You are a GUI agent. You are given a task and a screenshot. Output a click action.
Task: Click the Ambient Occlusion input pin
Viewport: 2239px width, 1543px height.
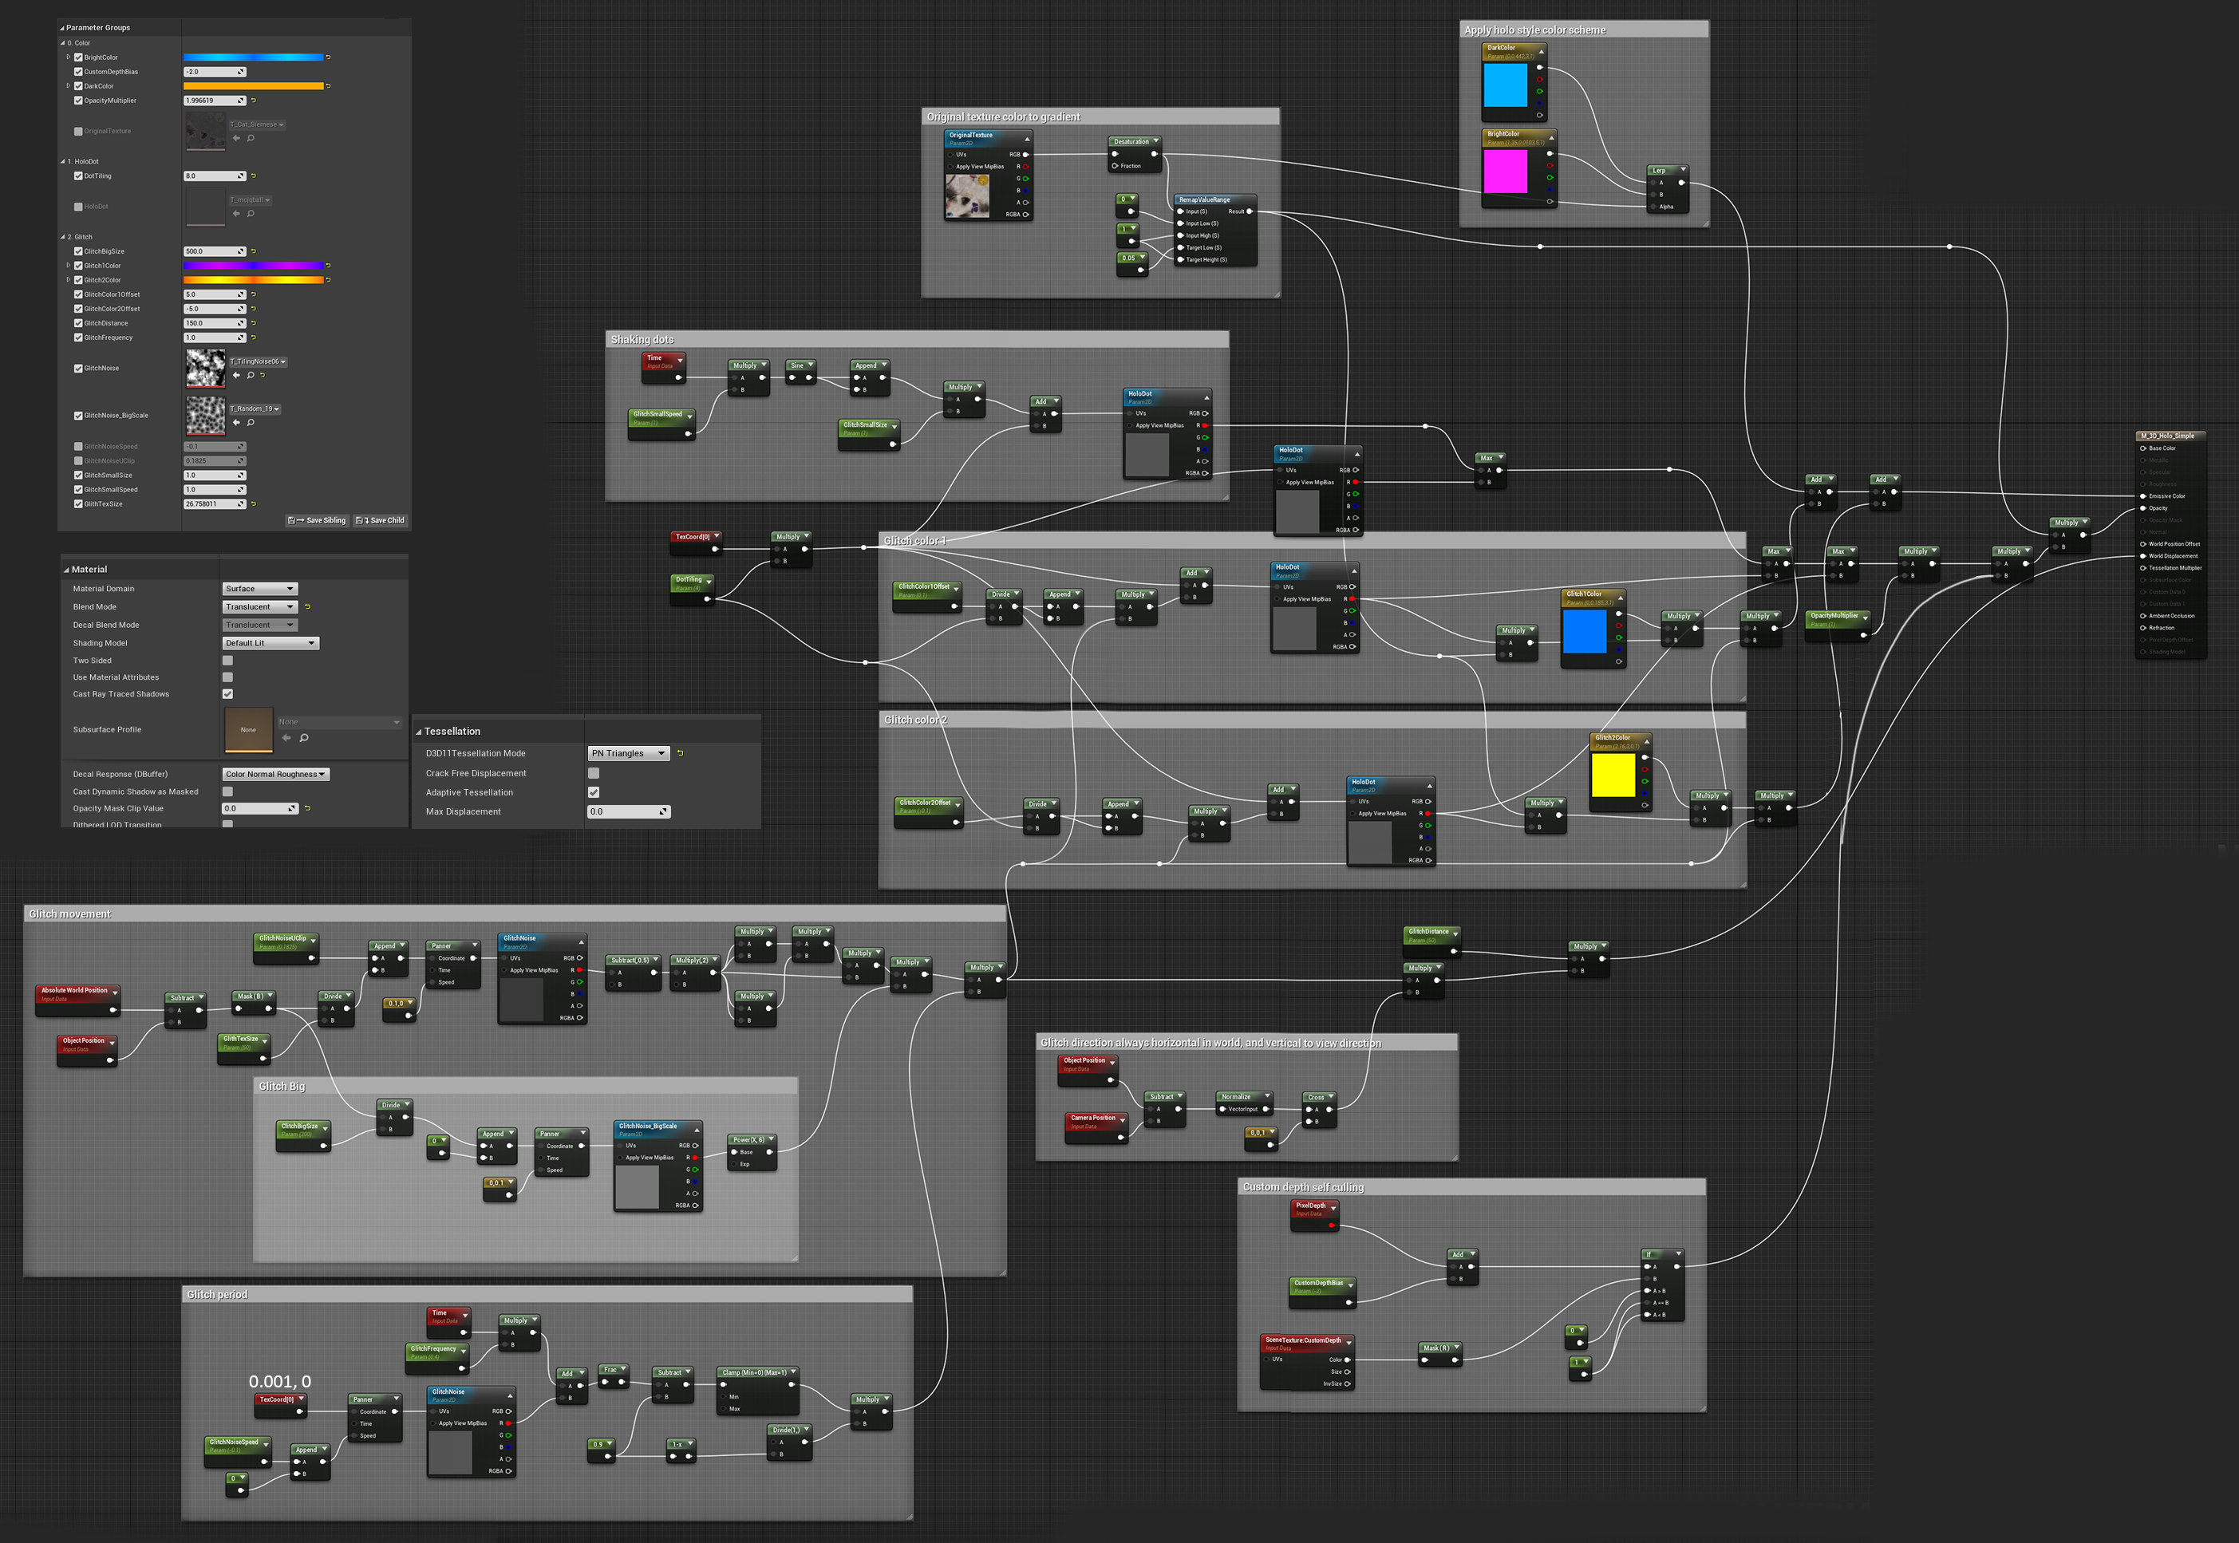click(x=2143, y=616)
